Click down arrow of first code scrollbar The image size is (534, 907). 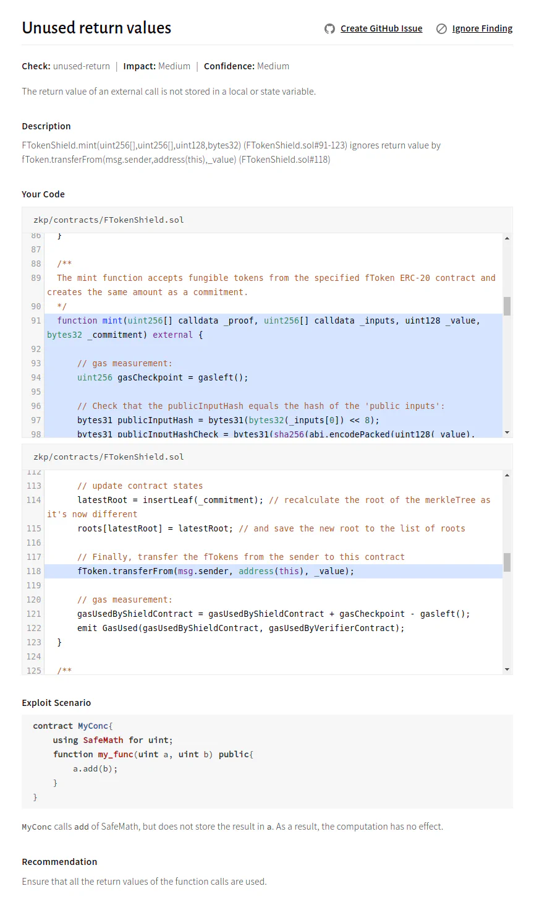[x=507, y=432]
